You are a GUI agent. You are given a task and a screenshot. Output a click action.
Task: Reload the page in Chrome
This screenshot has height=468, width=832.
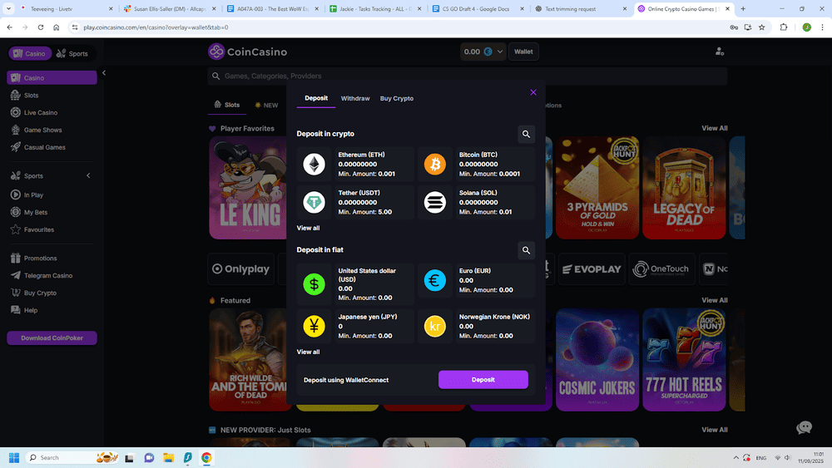tap(40, 27)
